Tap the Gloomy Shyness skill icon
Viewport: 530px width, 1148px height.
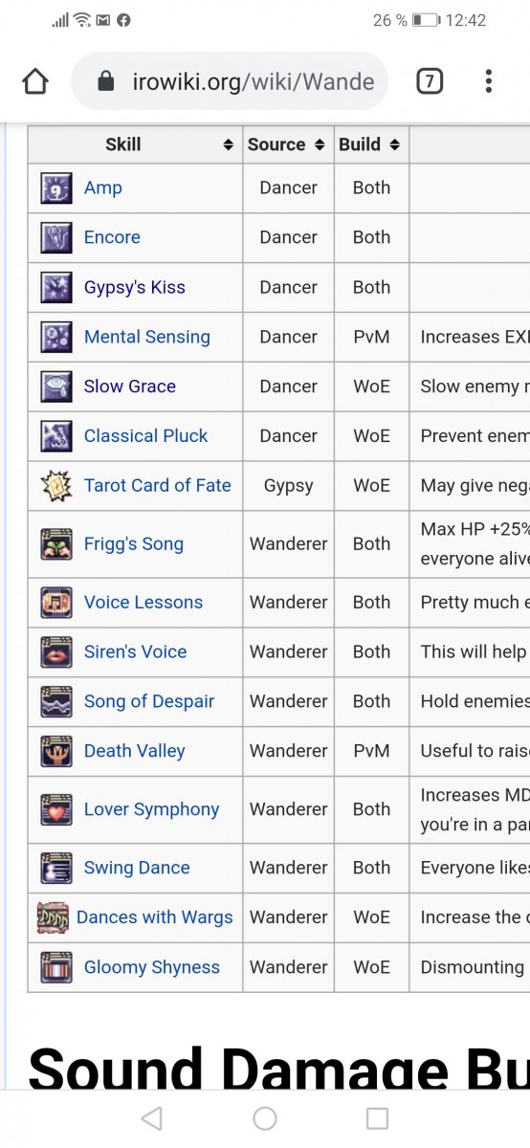click(x=55, y=967)
